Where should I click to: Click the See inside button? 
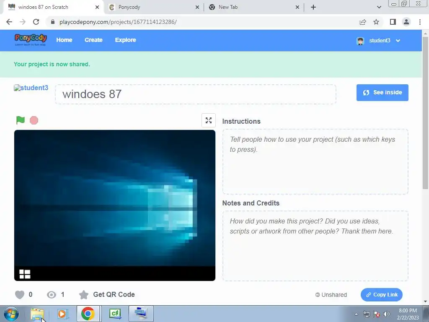tap(382, 93)
